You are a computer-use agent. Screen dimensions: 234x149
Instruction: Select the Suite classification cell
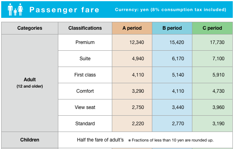85,59
